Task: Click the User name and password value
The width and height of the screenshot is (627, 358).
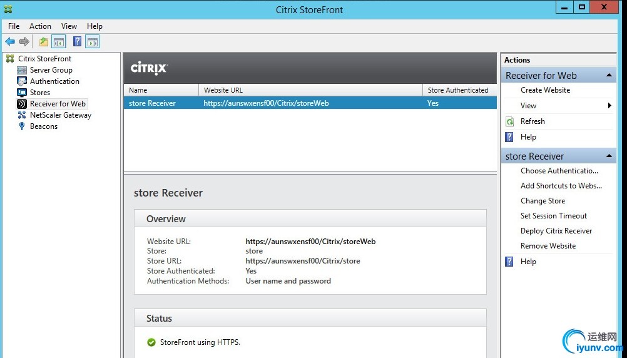Action: 288,281
